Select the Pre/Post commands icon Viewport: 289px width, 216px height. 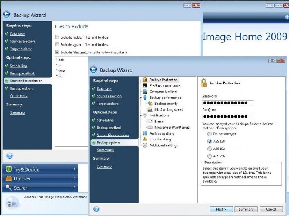coord(145,85)
